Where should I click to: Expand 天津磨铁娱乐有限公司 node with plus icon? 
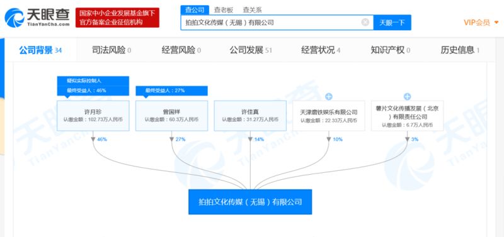coord(329,97)
